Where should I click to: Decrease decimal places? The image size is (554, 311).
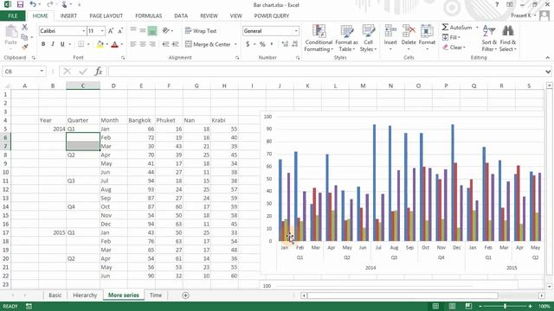click(x=294, y=44)
